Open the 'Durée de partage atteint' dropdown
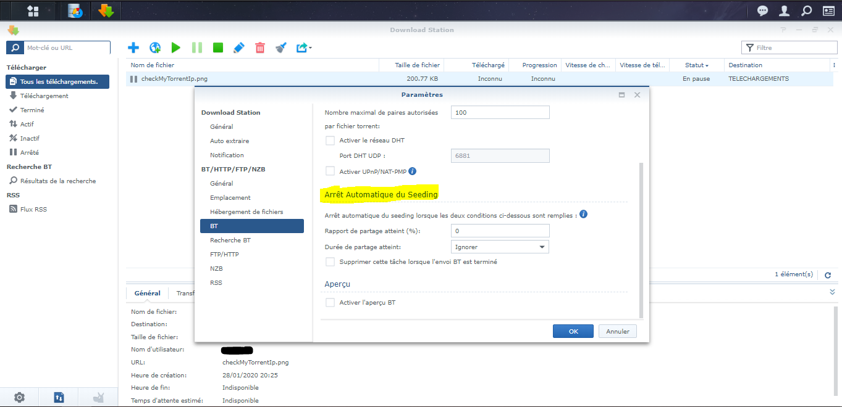 click(500, 247)
